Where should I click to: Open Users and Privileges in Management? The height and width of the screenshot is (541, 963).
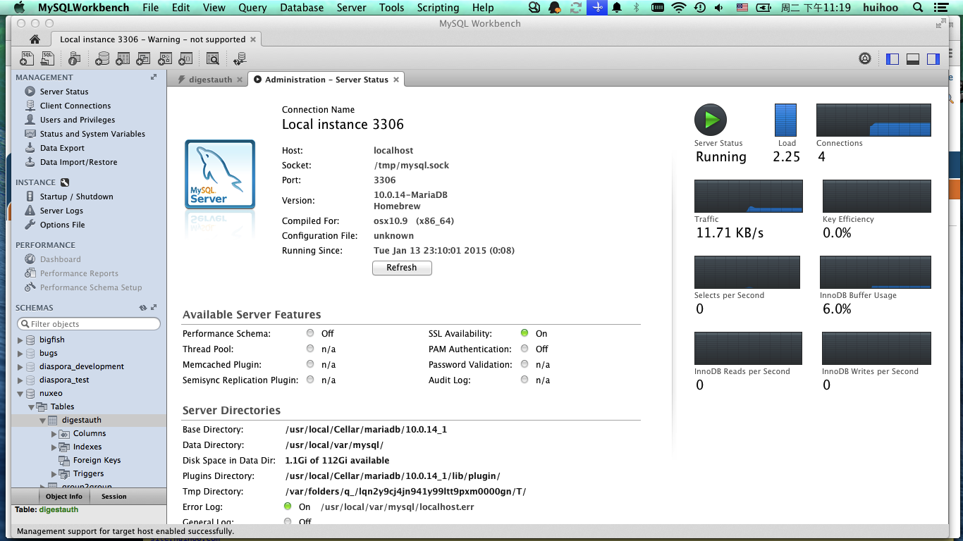pyautogui.click(x=77, y=120)
